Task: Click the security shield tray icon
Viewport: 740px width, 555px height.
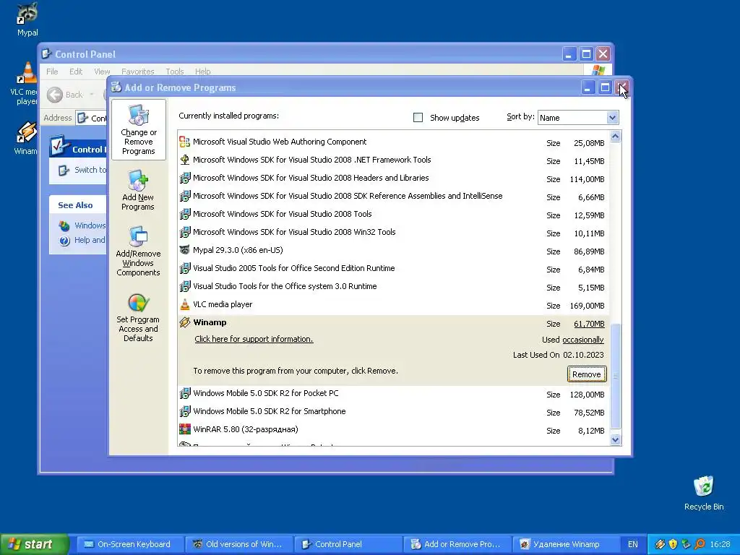Action: click(673, 544)
